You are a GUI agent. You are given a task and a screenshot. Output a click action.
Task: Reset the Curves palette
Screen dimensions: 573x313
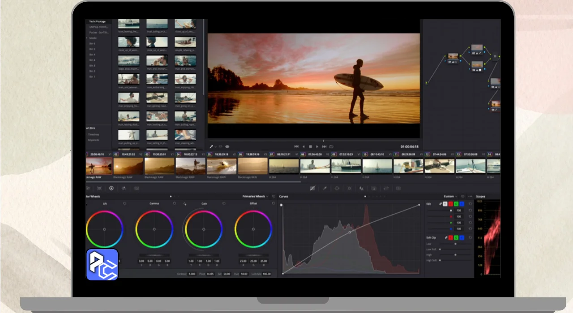(x=463, y=196)
